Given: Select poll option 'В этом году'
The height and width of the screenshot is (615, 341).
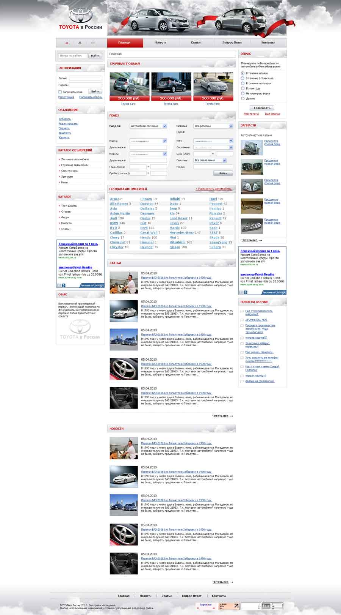Looking at the screenshot, I should (243, 88).
